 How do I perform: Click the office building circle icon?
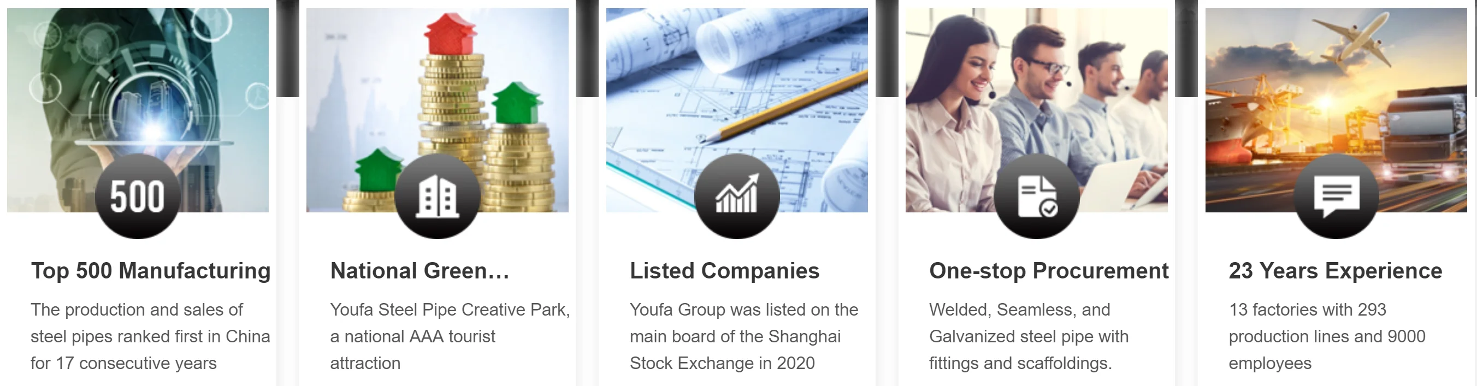[x=437, y=196]
